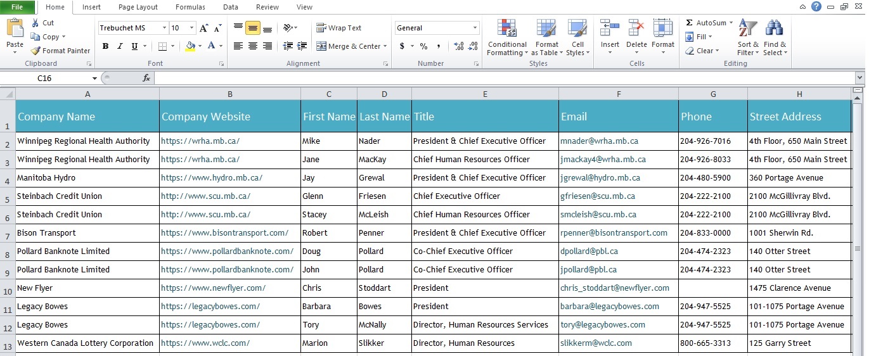Switch to the Data tab
This screenshot has width=869, height=356.
231,7
